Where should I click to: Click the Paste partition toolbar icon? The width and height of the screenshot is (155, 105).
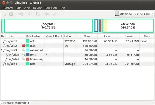pyautogui.click(x=38, y=14)
